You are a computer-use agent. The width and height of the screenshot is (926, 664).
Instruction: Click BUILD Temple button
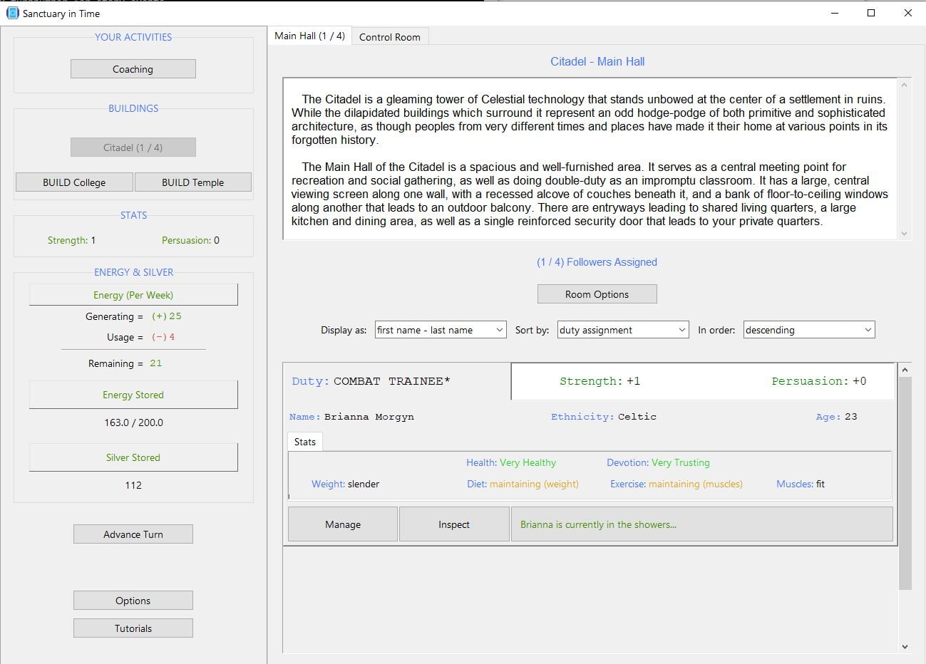(x=192, y=182)
